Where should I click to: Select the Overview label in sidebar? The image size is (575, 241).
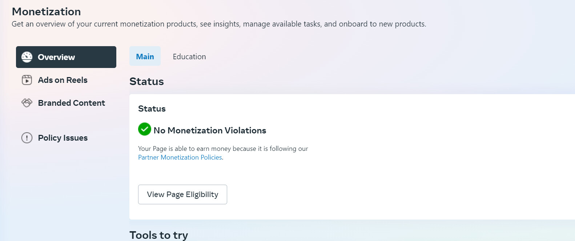click(x=56, y=57)
